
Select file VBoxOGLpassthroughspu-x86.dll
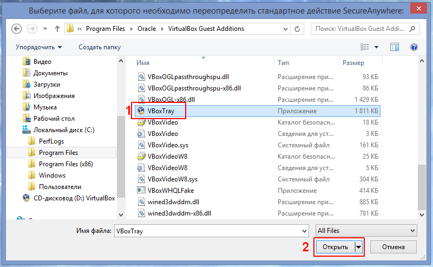pos(194,88)
